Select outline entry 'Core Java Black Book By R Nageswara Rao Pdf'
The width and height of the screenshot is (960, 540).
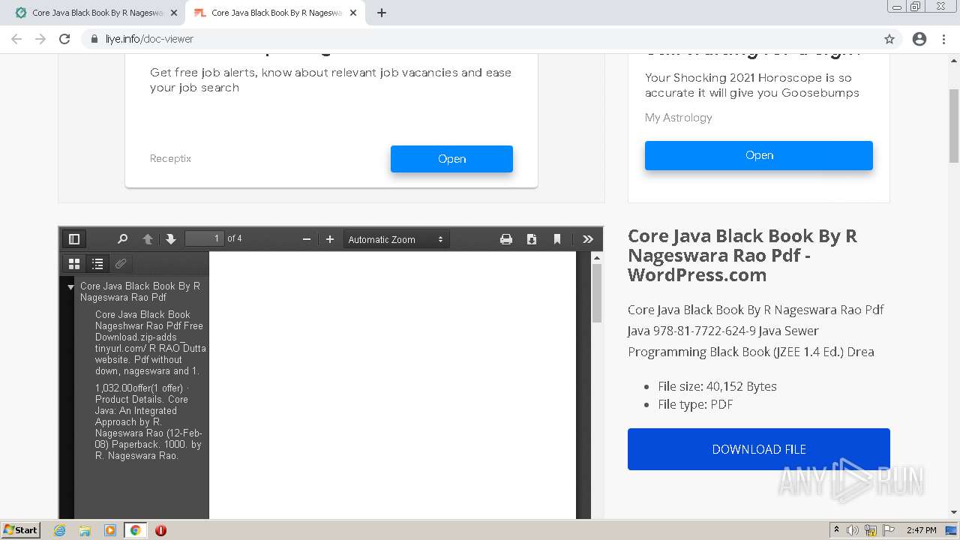[x=140, y=292]
